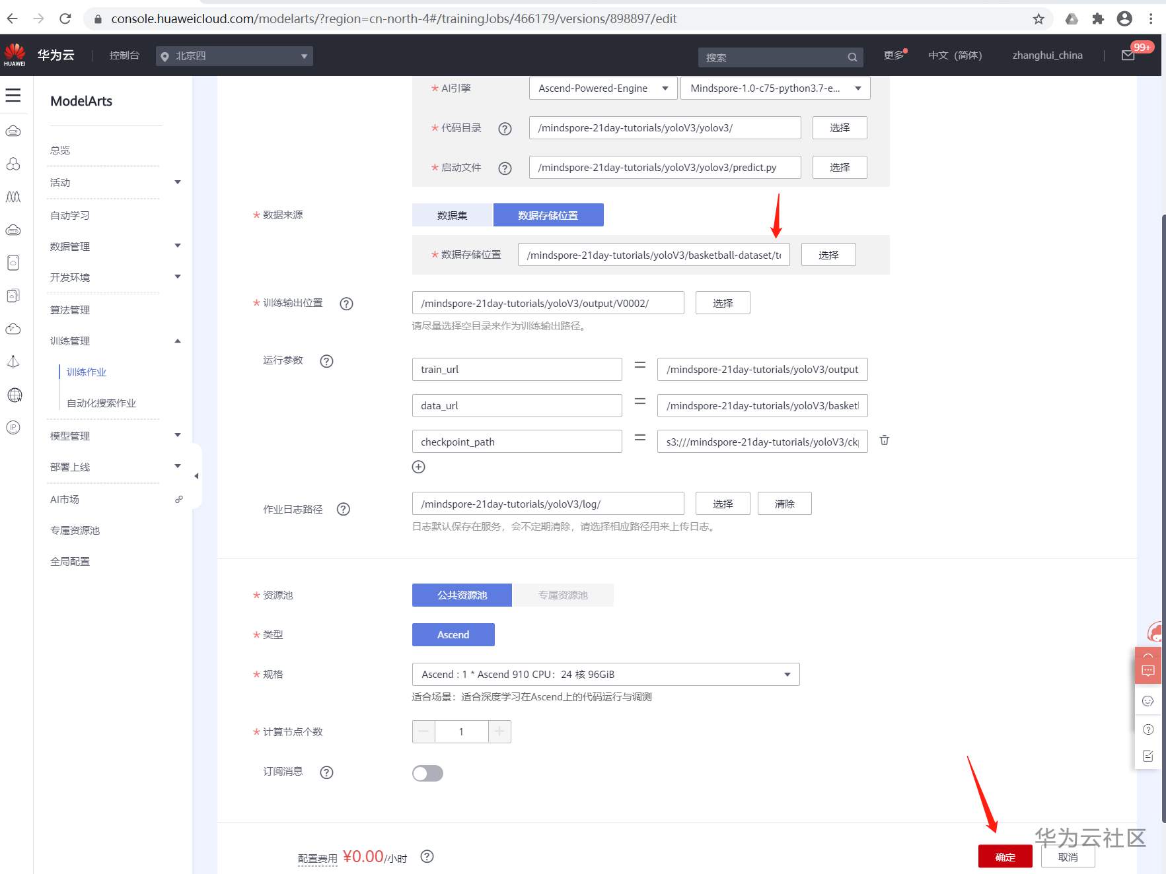Image resolution: width=1166 pixels, height=874 pixels.
Task: Open the Ascend-Powered-Engine dropdown
Action: [x=603, y=88]
